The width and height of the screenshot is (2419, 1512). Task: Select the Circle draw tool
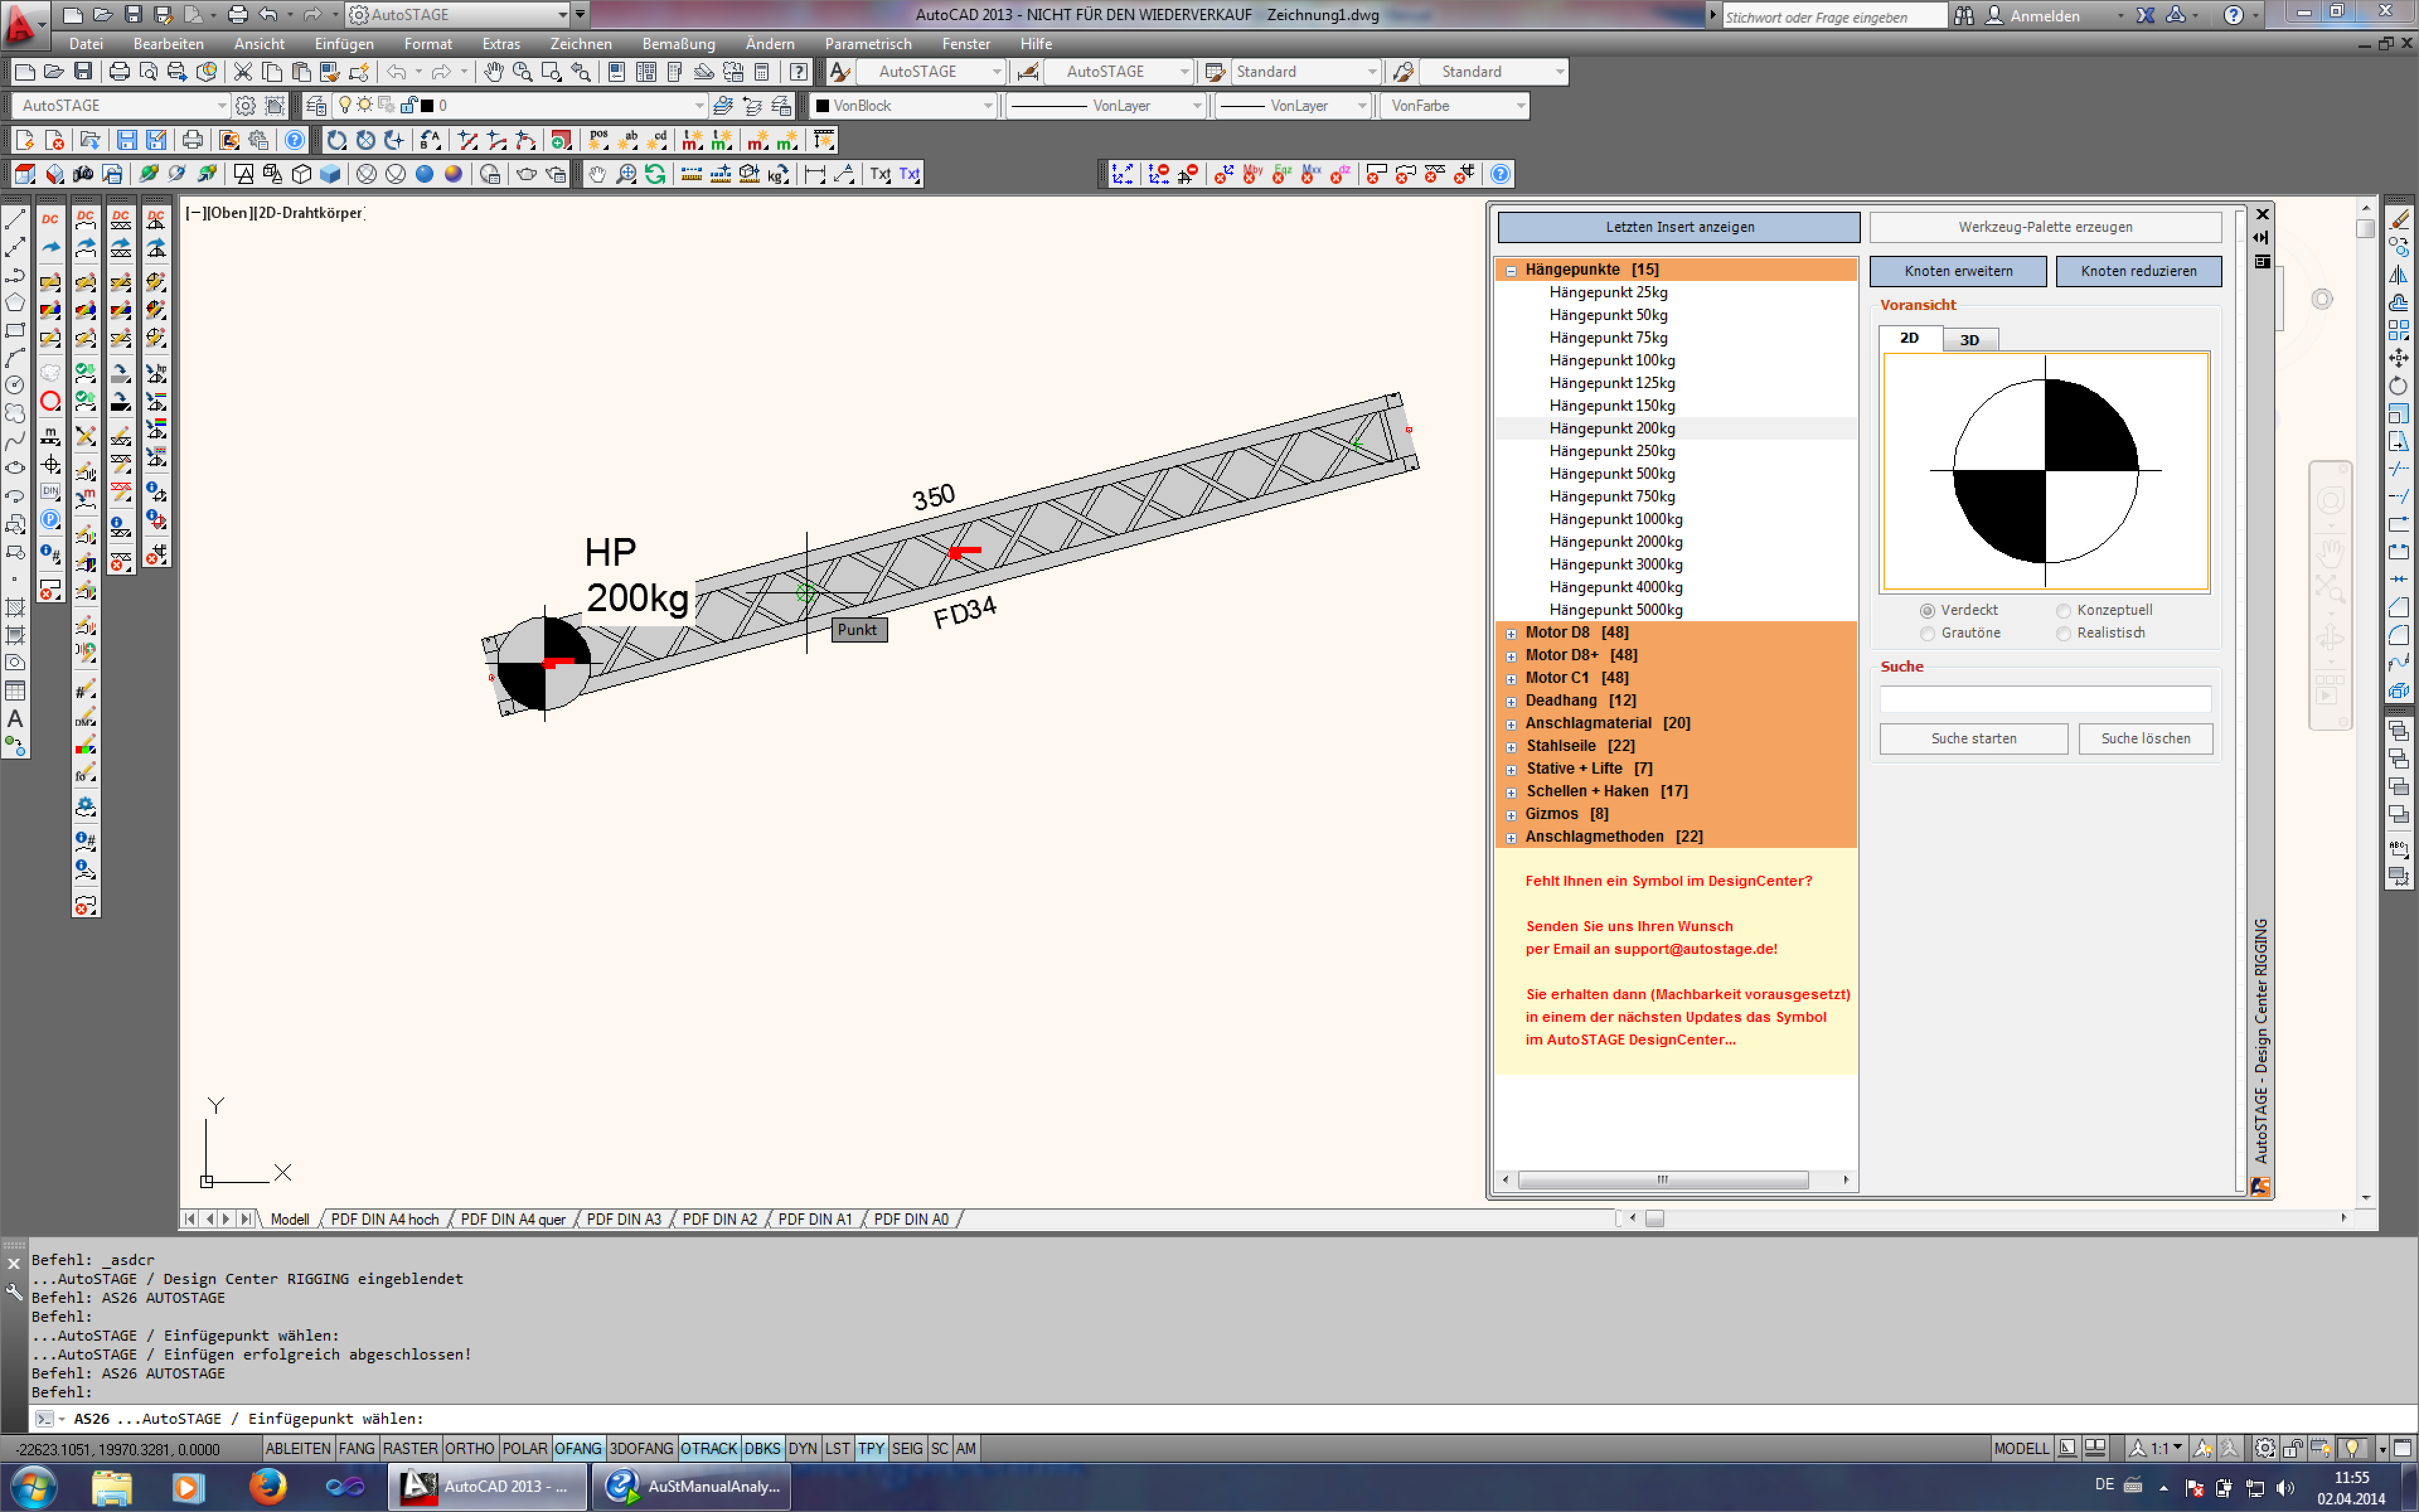15,385
